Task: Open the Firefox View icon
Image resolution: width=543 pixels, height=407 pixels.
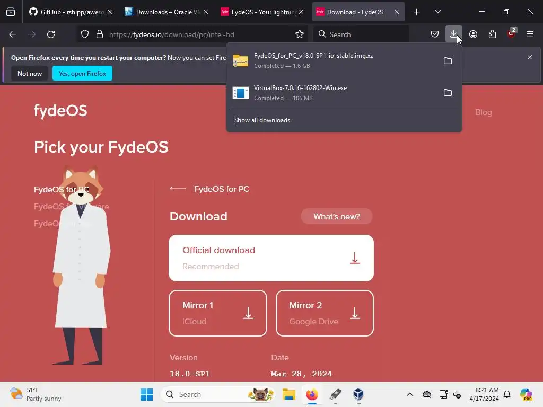Action: coord(11,12)
